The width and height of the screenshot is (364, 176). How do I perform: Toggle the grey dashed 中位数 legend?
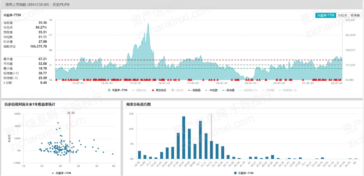(211, 90)
